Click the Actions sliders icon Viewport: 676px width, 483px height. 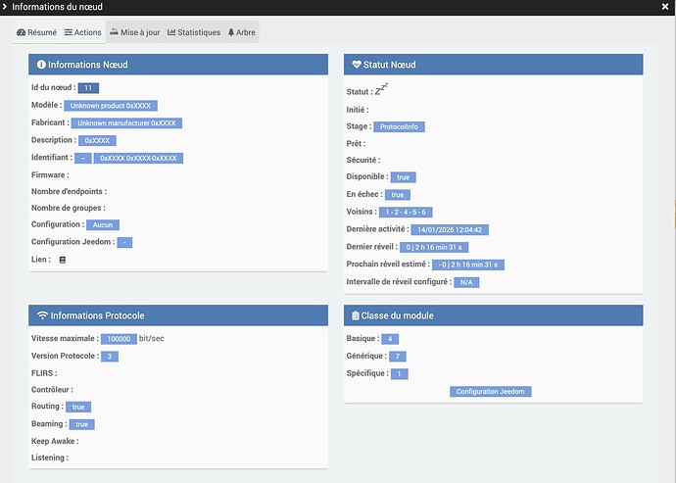point(69,32)
